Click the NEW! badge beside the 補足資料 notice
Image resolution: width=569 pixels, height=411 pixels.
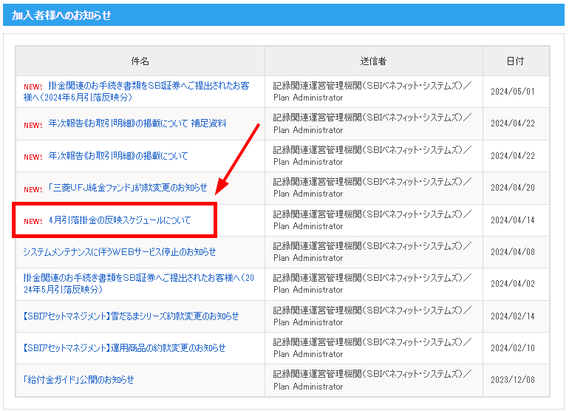(33, 125)
